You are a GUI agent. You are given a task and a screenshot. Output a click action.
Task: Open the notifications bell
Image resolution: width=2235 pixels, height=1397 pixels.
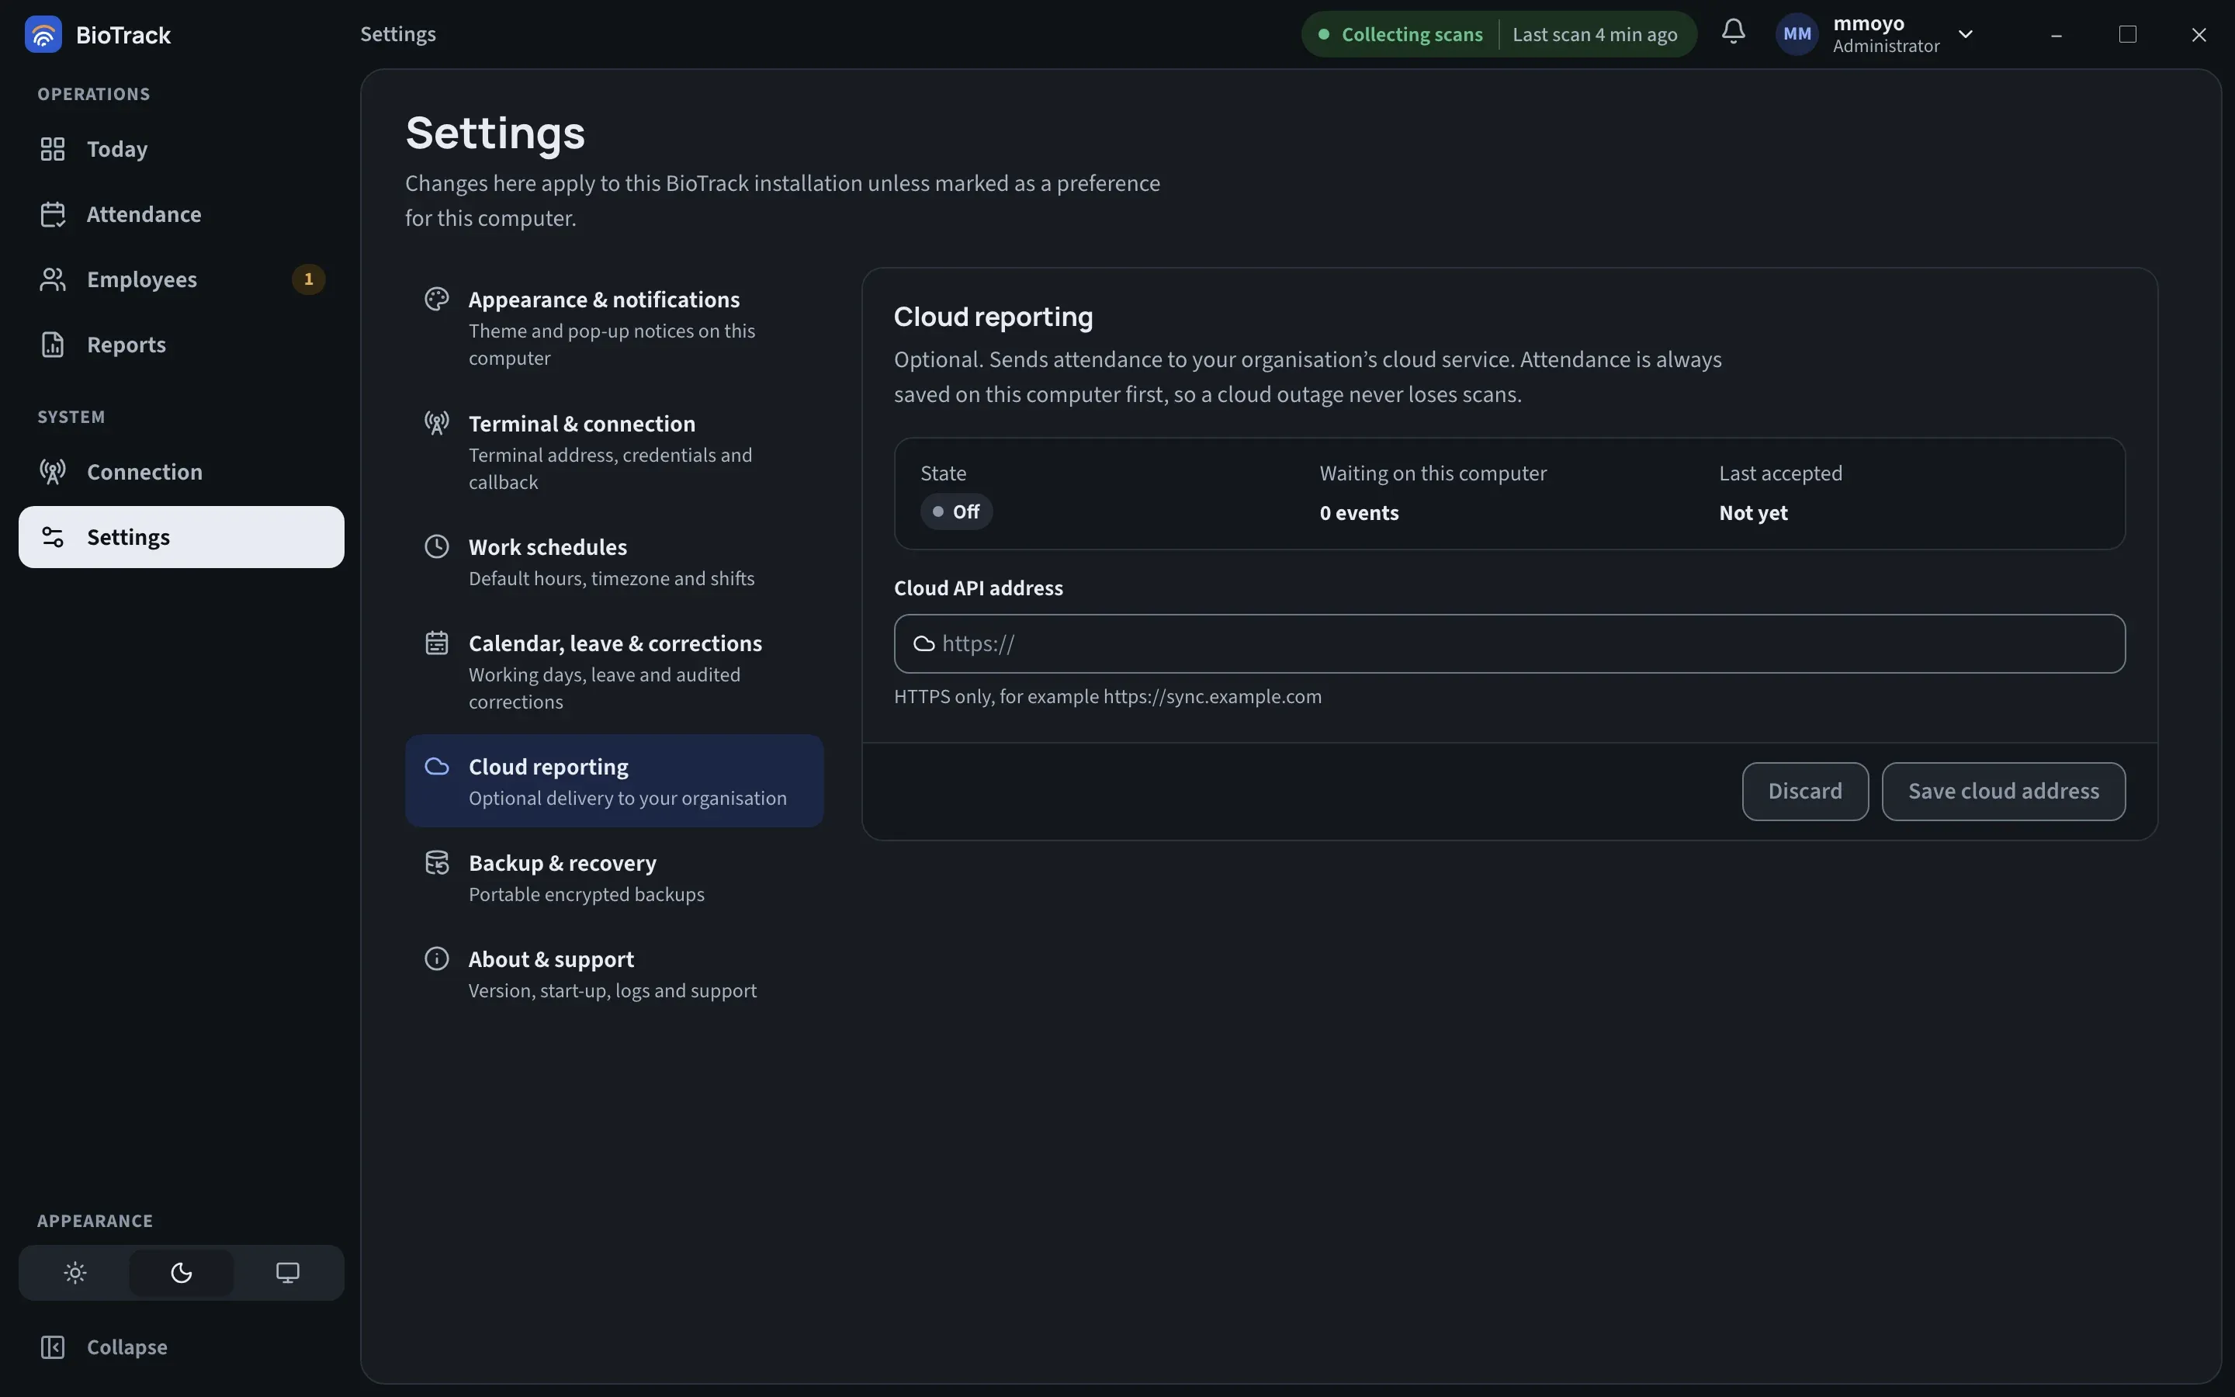pyautogui.click(x=1733, y=33)
